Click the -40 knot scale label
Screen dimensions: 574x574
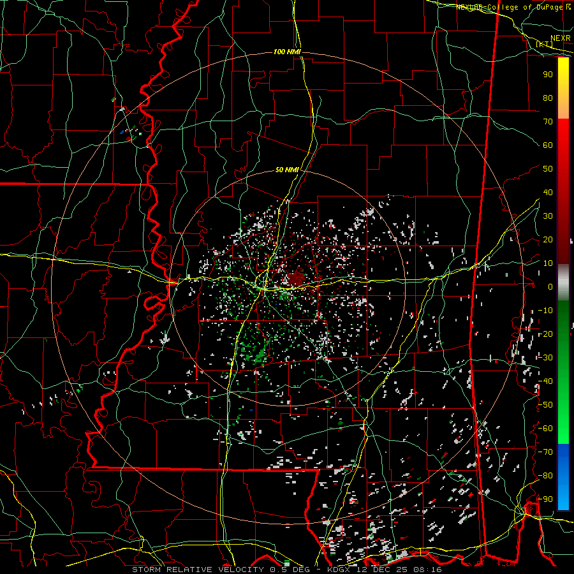click(545, 381)
